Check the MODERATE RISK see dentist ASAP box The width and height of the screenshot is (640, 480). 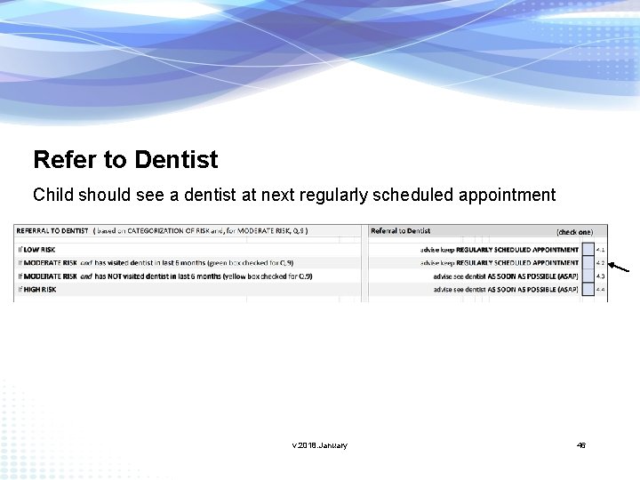click(x=588, y=276)
